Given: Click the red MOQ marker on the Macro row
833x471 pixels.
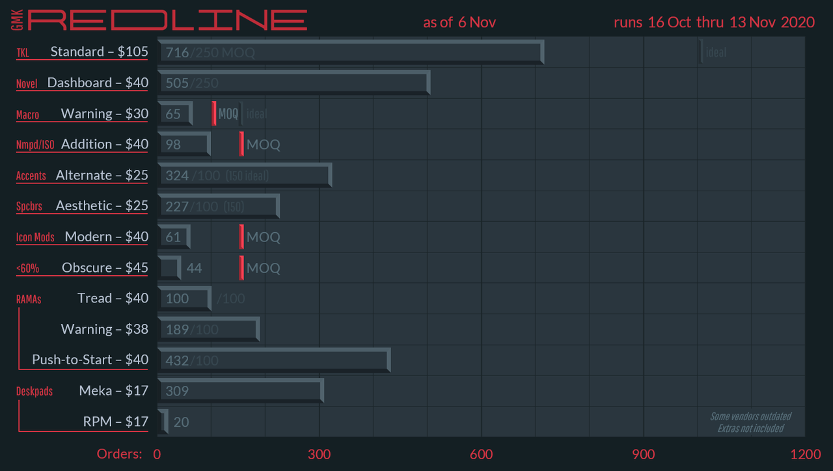Looking at the screenshot, I should pos(214,114).
